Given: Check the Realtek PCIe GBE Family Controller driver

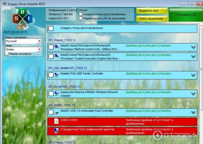Looking at the screenshot, I should click(x=51, y=75).
